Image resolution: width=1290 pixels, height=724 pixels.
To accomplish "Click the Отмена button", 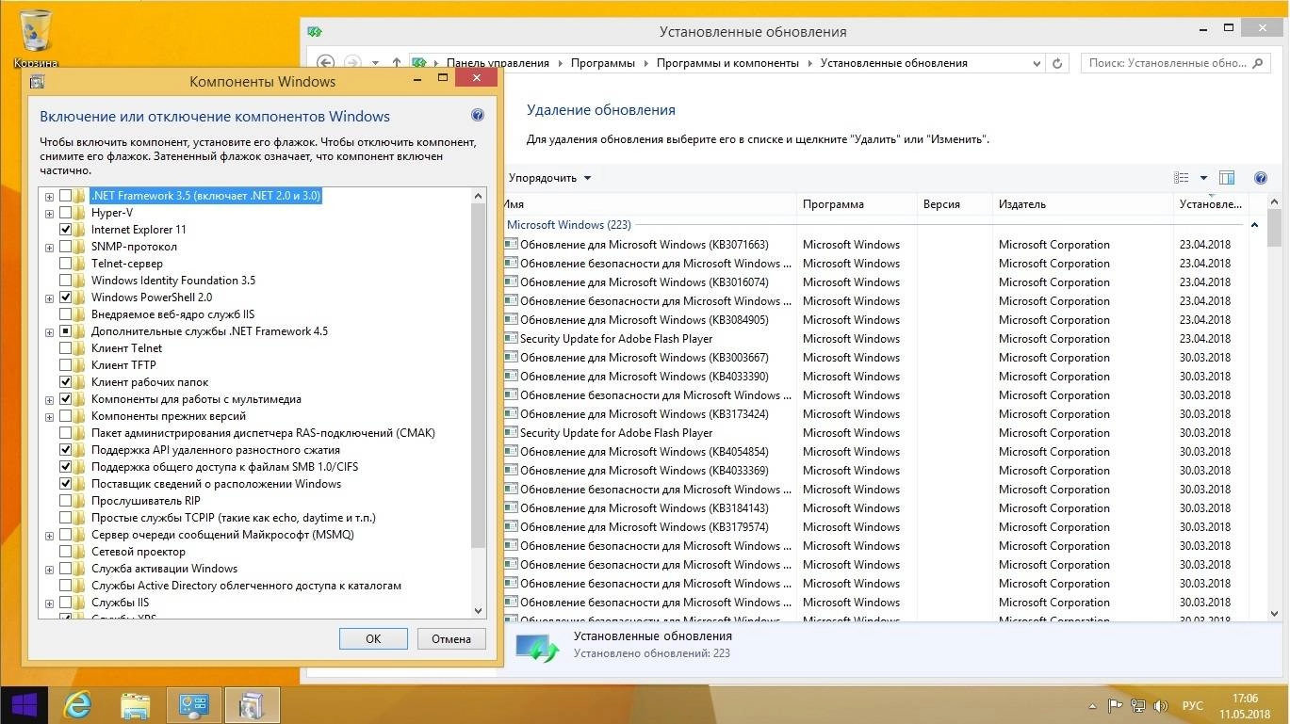I will click(x=451, y=638).
